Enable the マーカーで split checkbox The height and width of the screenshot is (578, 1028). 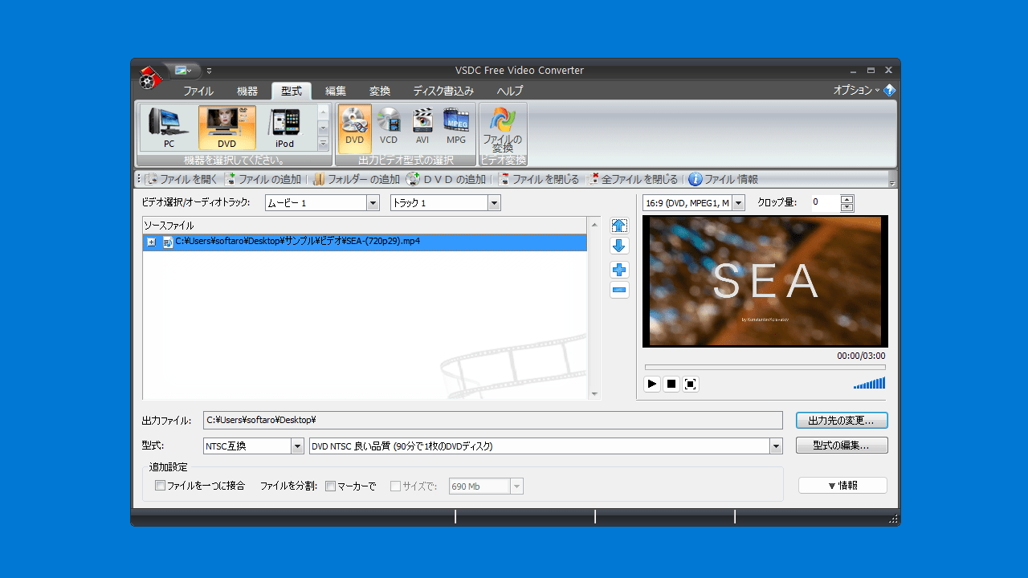(x=330, y=486)
